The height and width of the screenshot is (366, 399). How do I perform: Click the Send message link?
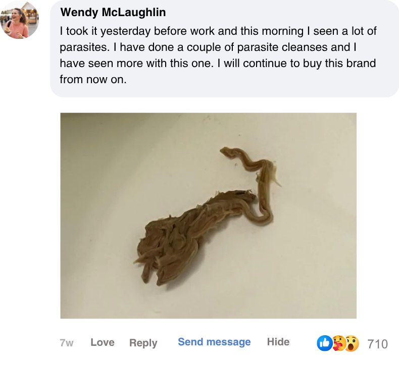tap(214, 342)
